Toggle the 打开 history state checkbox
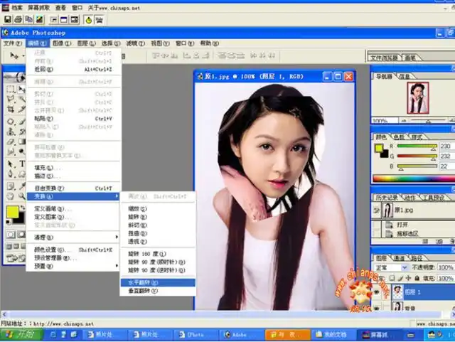 point(378,223)
